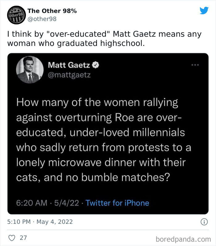Click the verified checkmark badge
The width and height of the screenshot is (216, 246).
point(96,65)
